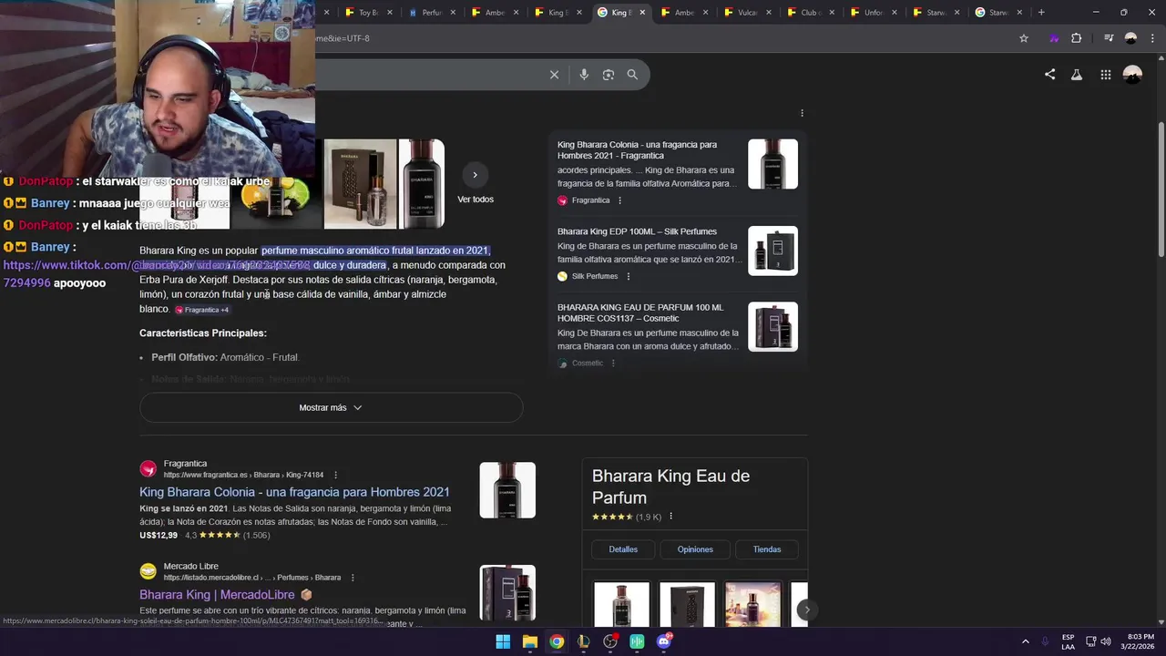The height and width of the screenshot is (656, 1166).
Task: Click Ver todos images link
Action: pos(476,200)
